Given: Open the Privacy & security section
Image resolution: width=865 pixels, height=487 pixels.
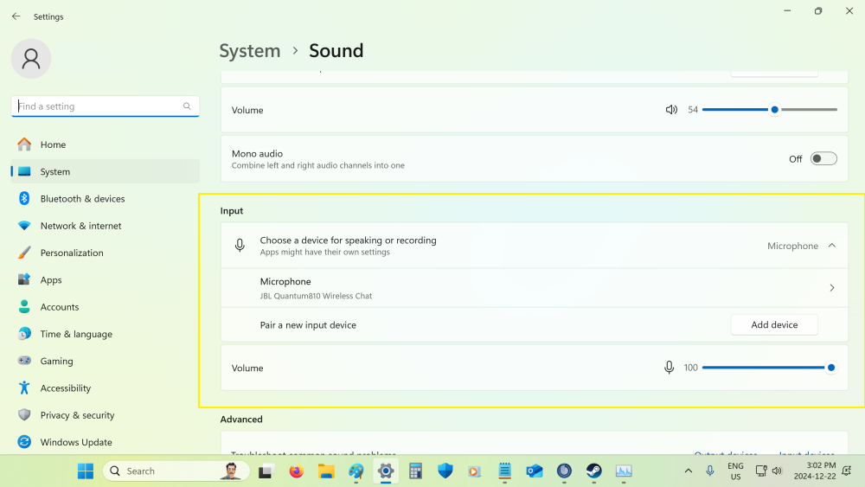Looking at the screenshot, I should pyautogui.click(x=77, y=415).
